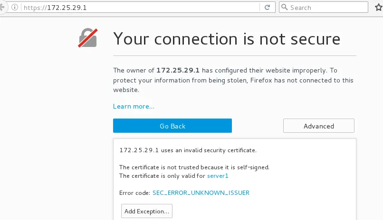Click the "Error code:" label text
Screen dimensions: 383x220
pyautogui.click(x=135, y=192)
